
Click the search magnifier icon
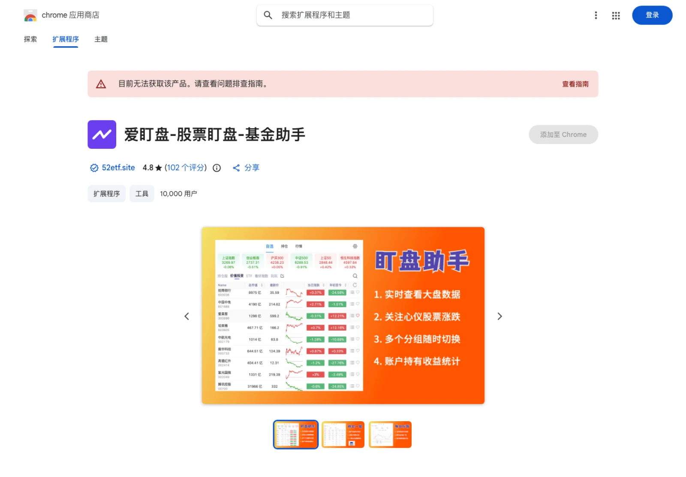click(x=268, y=15)
